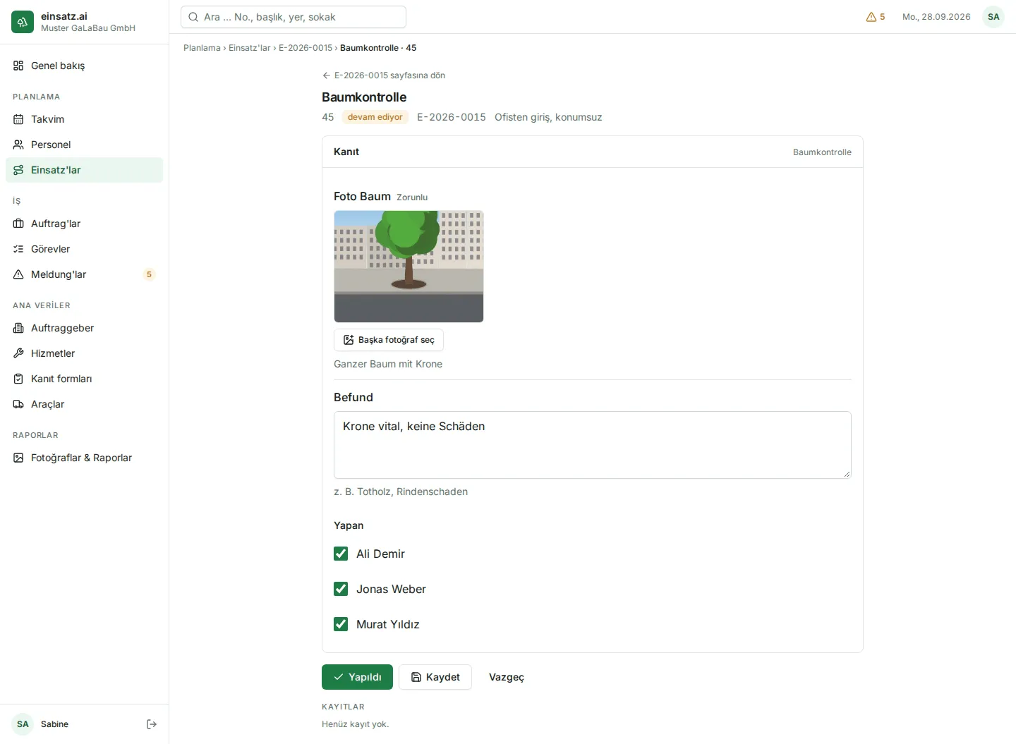Click the einsatz.ai logo icon
The image size is (1016, 744).
pos(23,22)
